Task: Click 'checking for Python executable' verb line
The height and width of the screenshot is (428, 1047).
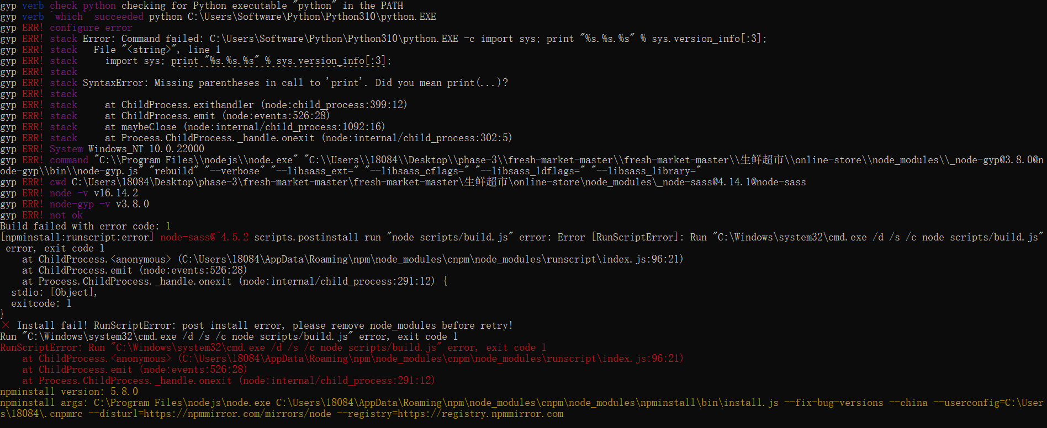Action: [202, 6]
